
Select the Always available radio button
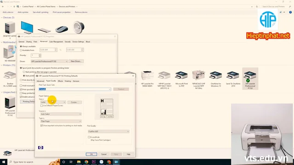21,46
